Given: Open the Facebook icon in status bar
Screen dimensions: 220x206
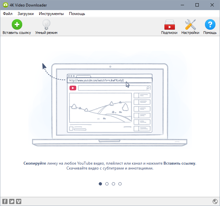Looking at the screenshot, I should [5, 201].
